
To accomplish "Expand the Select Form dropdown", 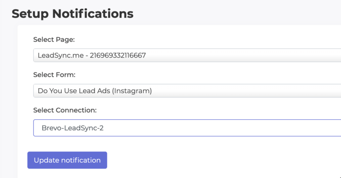I will [187, 91].
